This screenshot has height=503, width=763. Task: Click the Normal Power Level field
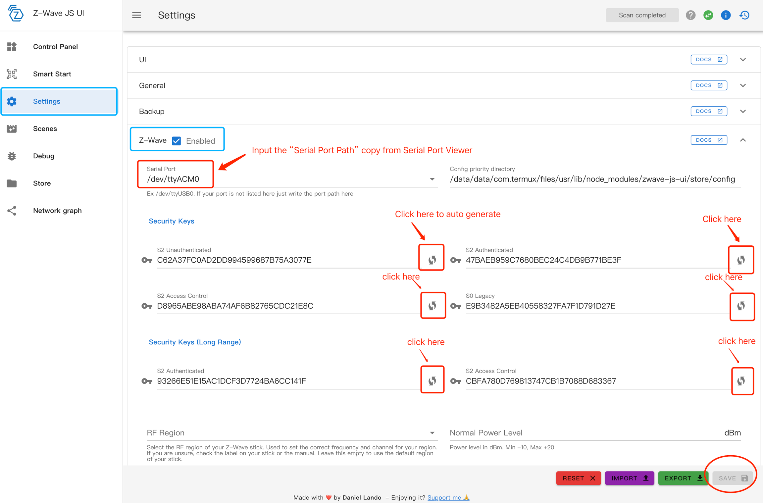583,433
